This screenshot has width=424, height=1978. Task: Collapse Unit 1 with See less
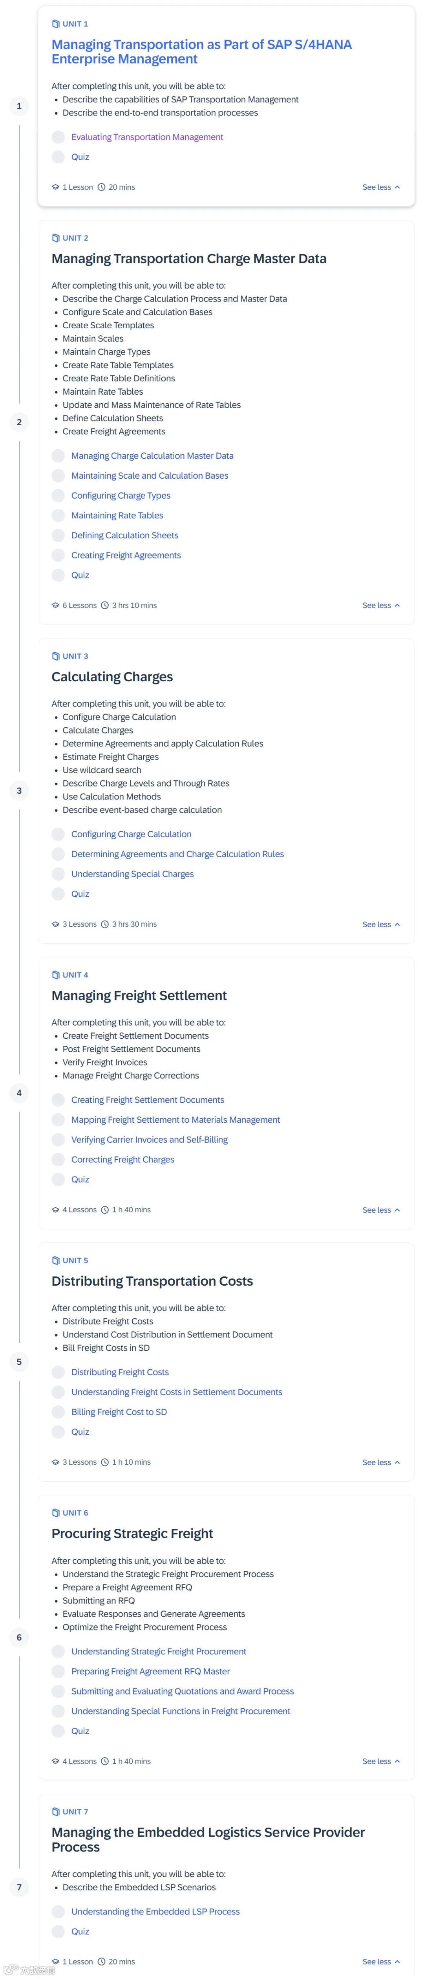point(381,187)
